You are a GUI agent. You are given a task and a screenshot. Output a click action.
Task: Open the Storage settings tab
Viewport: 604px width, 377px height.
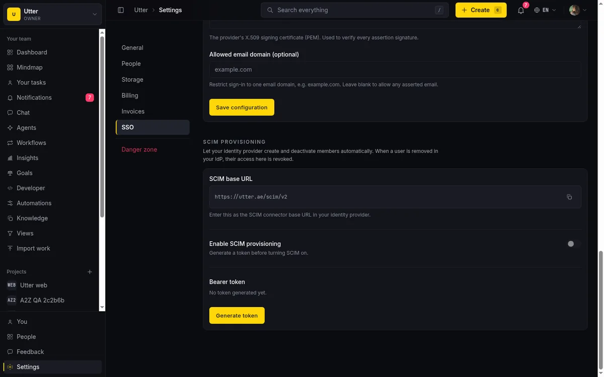click(153, 79)
